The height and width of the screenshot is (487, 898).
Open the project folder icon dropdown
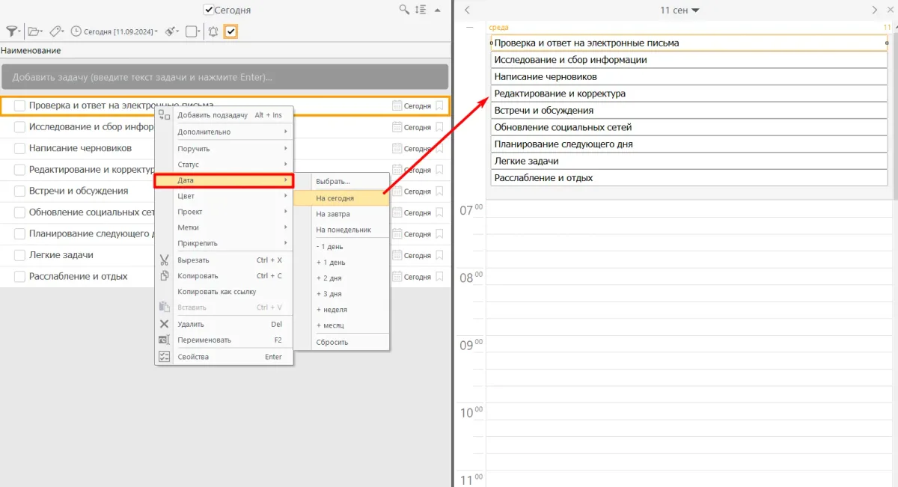click(x=34, y=31)
